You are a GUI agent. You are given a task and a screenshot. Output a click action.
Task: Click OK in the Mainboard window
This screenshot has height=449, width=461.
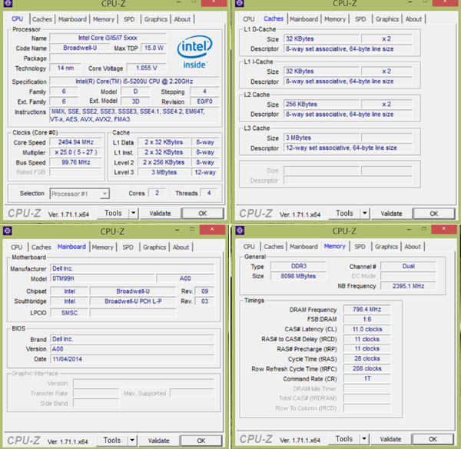(201, 441)
